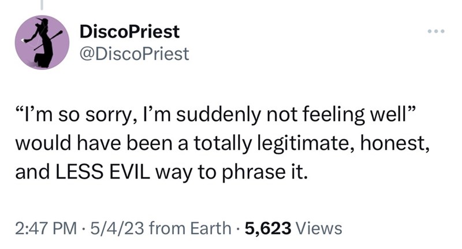
Task: Click the words LESS EVIL in tweet
Action: [103, 172]
